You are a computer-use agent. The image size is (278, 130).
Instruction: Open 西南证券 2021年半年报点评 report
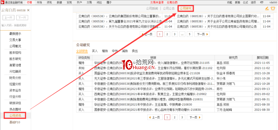coord(151,94)
